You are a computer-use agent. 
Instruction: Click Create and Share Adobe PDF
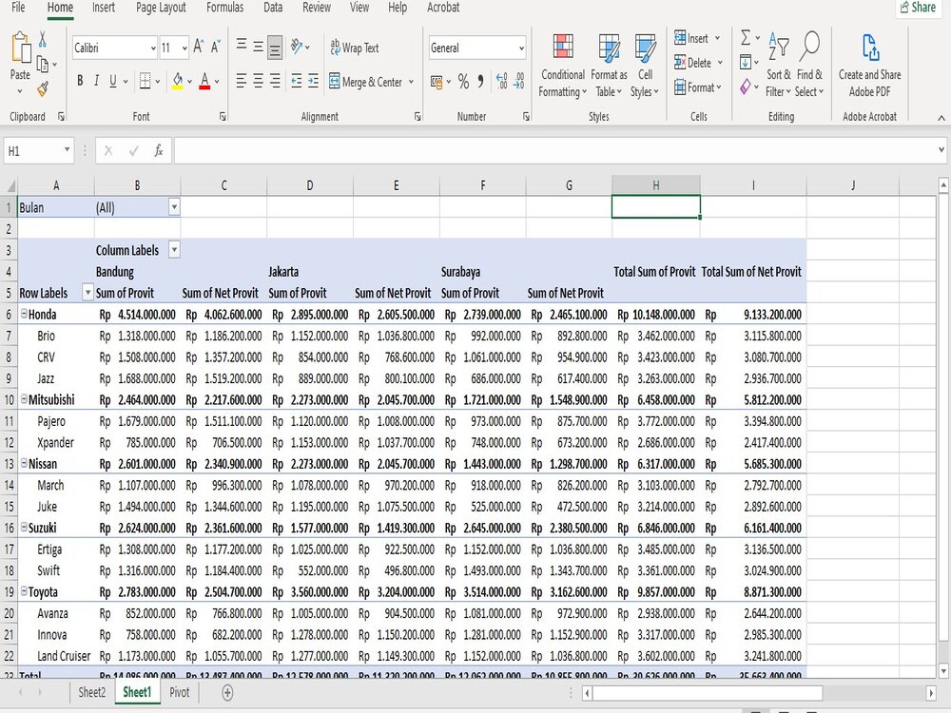(x=870, y=66)
